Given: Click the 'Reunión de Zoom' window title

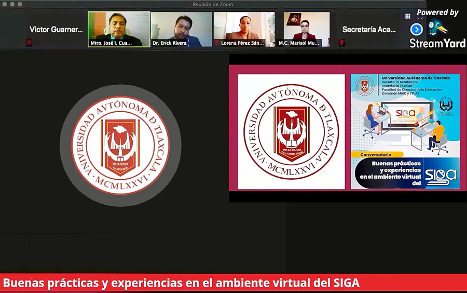Looking at the screenshot, I should (213, 4).
